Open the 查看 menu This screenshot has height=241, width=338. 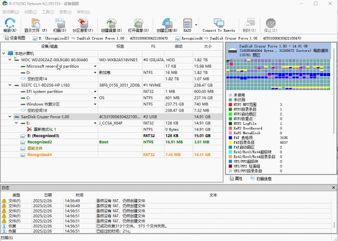click(65, 12)
